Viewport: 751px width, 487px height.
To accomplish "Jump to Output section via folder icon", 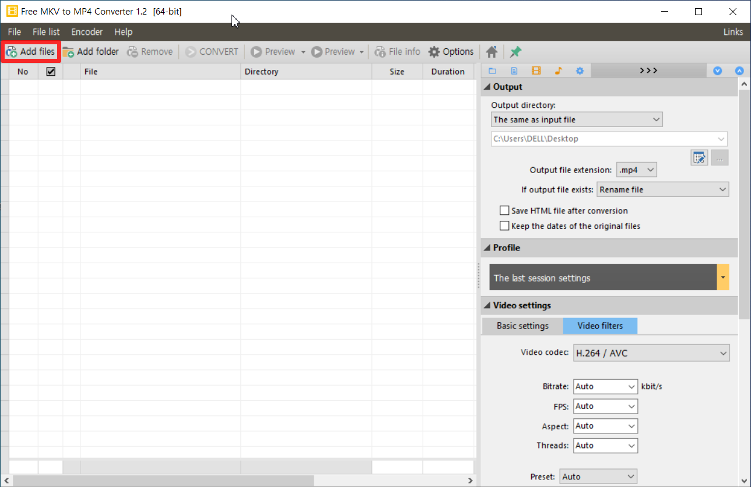I will (492, 71).
